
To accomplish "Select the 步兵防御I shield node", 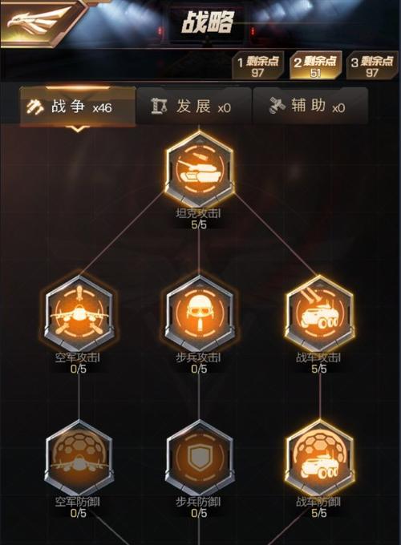I will 199,458.
